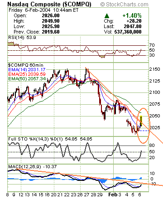Click date label 20 on the axis
163x199 pixels.
coord(53,195)
